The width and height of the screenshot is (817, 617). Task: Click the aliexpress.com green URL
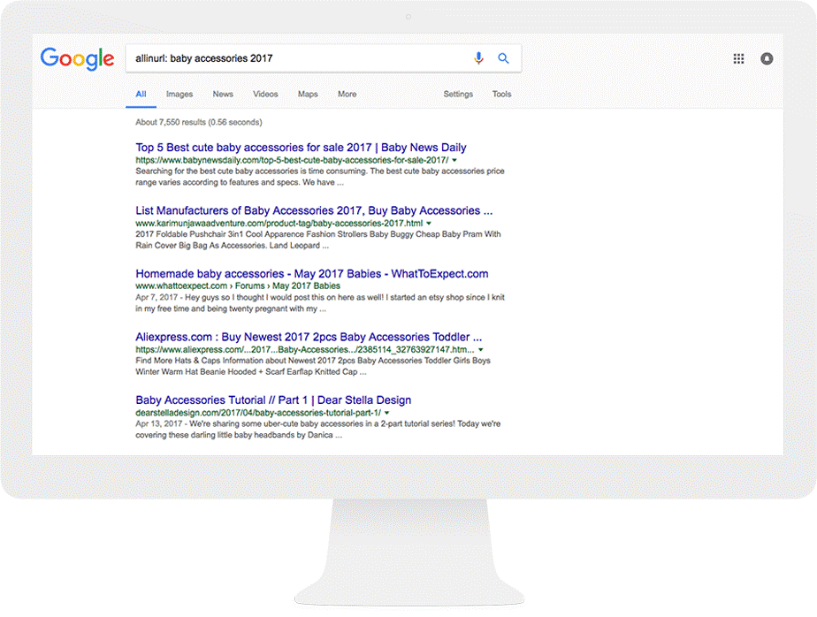click(x=305, y=350)
